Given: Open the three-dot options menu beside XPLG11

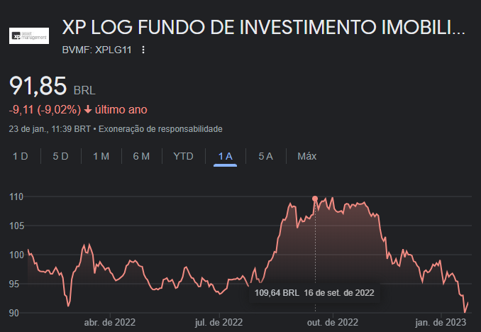Looking at the screenshot, I should [143, 50].
